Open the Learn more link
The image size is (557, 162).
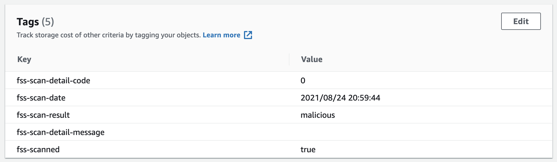coord(222,35)
